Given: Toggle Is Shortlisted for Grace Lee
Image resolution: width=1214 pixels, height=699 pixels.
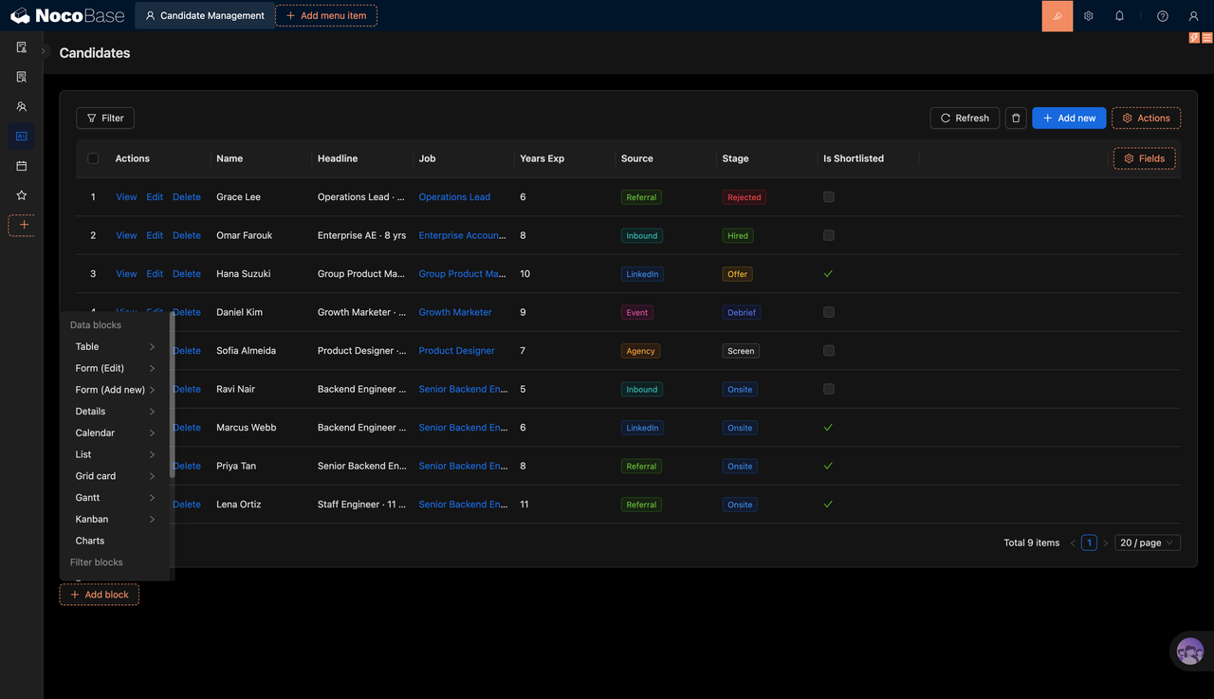Looking at the screenshot, I should (829, 197).
